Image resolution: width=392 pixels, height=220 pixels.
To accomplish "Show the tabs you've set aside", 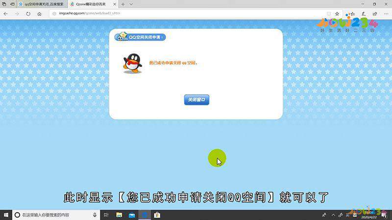I will tap(4, 4).
